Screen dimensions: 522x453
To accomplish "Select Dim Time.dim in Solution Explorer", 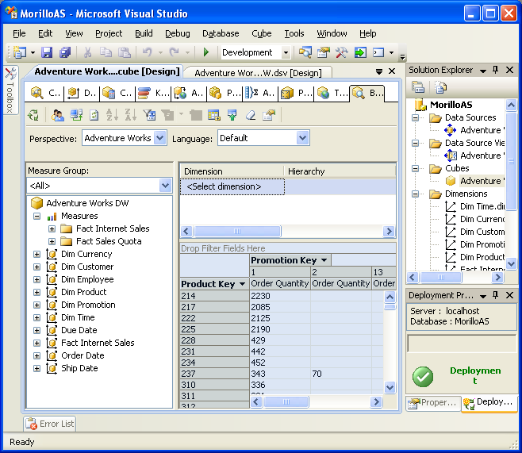I will pyautogui.click(x=482, y=207).
